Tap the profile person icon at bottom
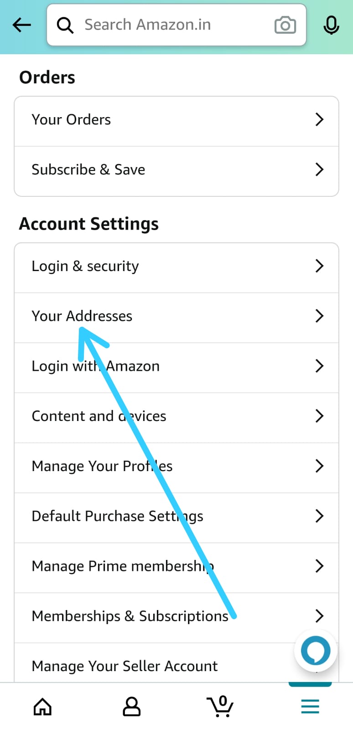353x729 pixels. [131, 706]
